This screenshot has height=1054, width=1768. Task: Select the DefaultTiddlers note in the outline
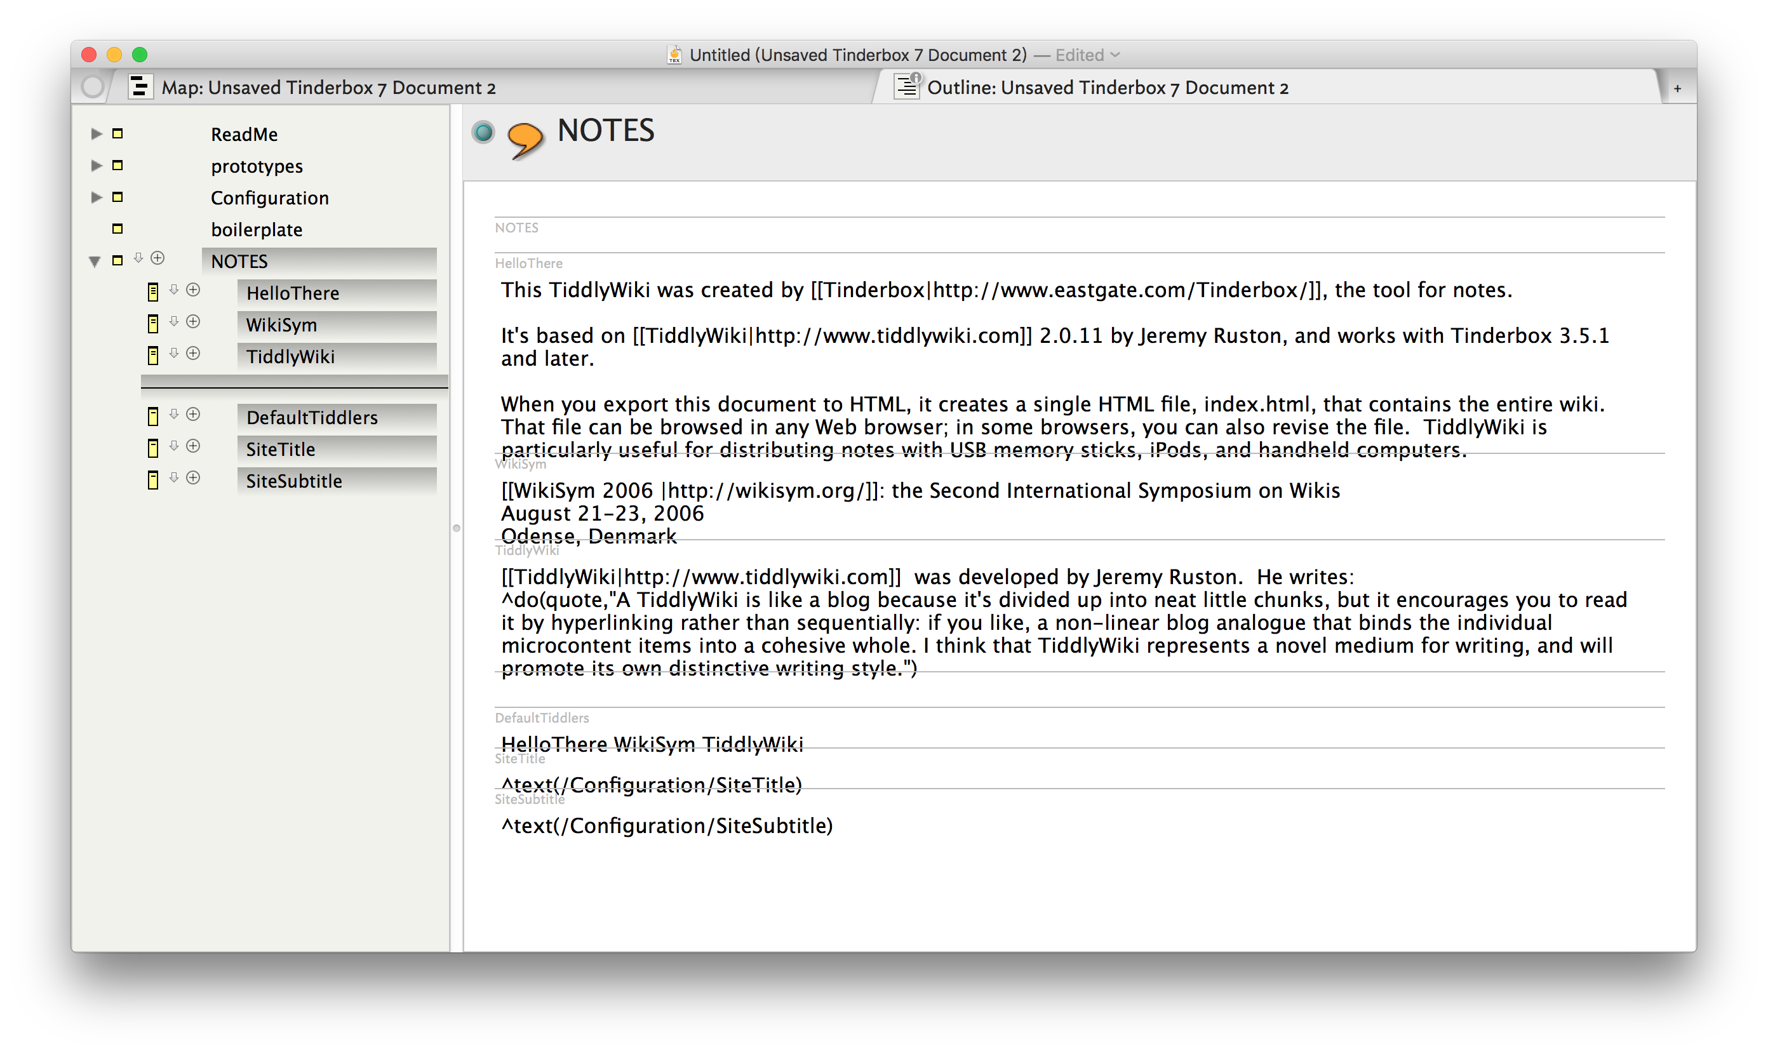pyautogui.click(x=337, y=417)
